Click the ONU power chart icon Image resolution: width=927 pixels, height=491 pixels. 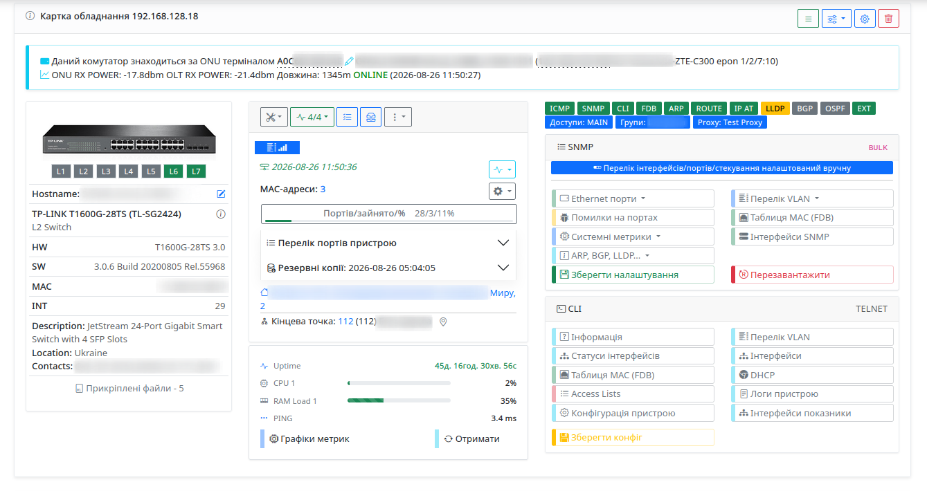(45, 75)
